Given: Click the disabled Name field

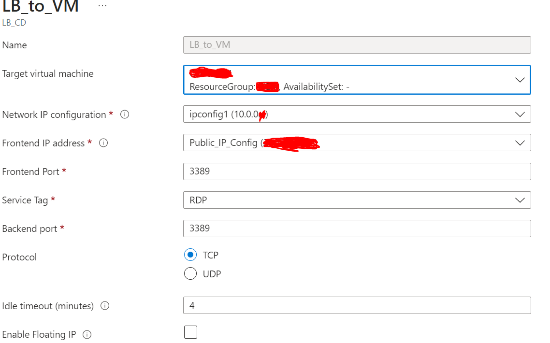Looking at the screenshot, I should point(357,44).
